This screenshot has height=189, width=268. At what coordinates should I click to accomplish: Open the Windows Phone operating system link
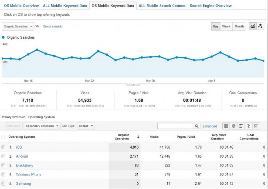[29, 174]
